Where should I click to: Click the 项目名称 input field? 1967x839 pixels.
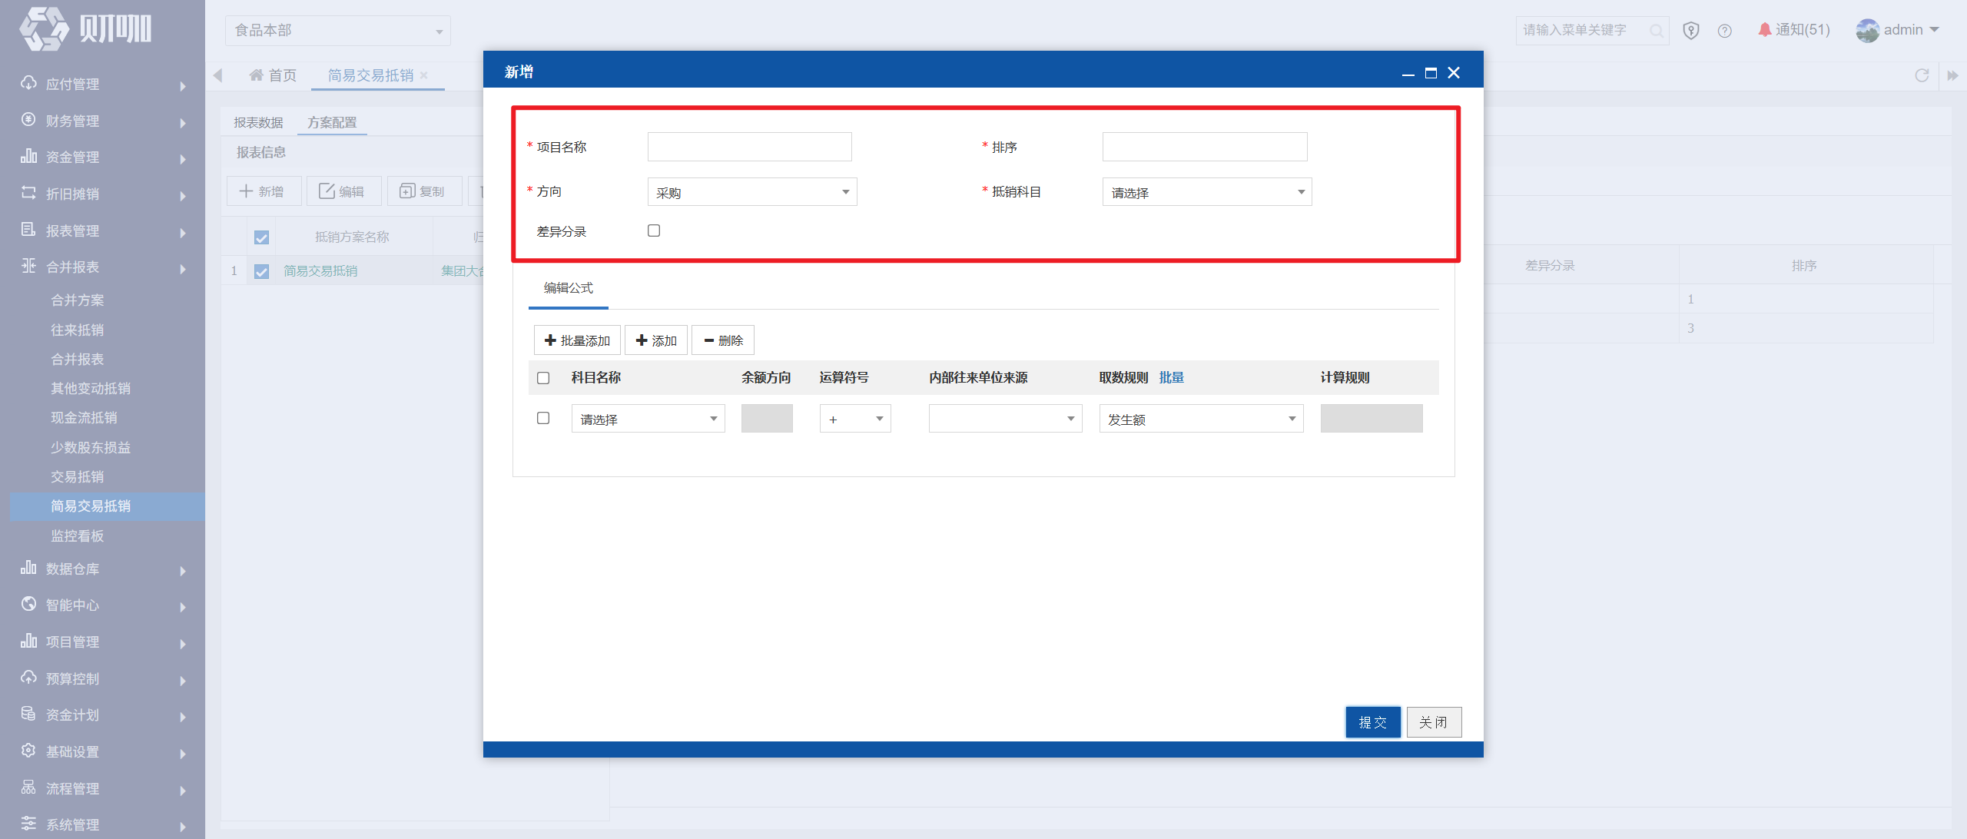(749, 147)
